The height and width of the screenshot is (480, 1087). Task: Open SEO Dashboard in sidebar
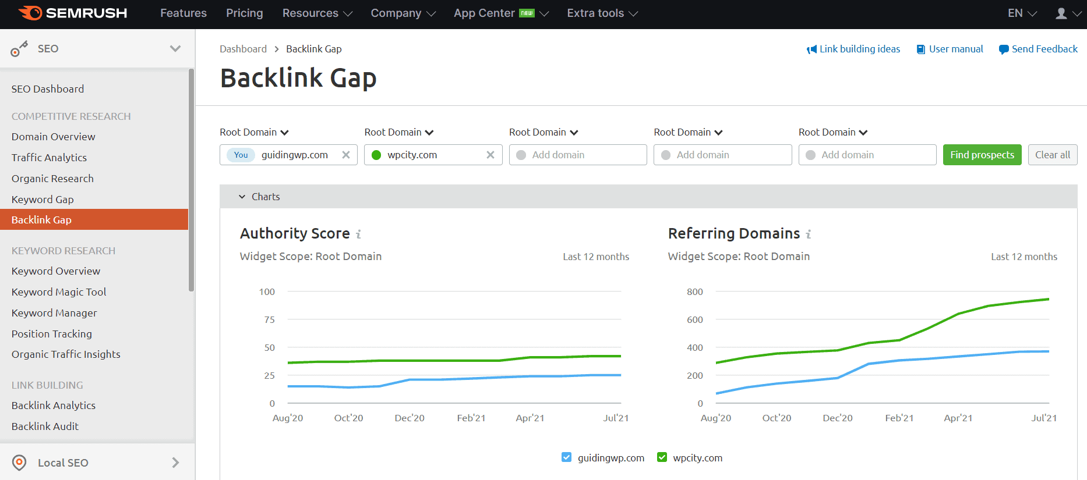coord(48,89)
